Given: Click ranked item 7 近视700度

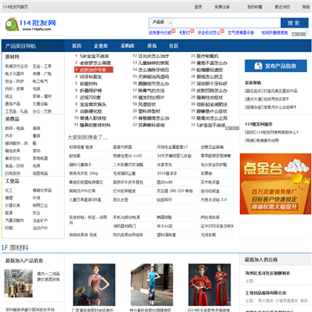Looking at the screenshot, I should (90, 97).
